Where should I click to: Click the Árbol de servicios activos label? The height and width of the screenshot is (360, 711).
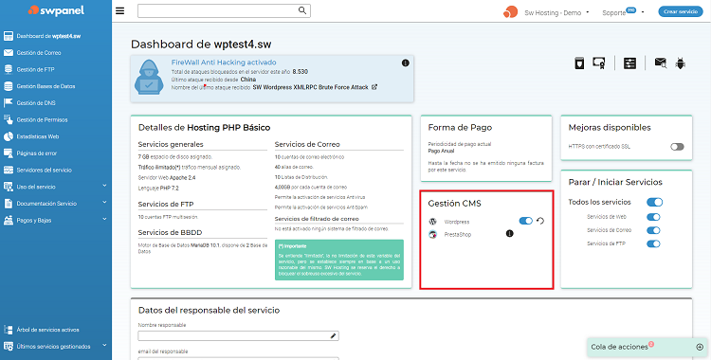click(47, 330)
